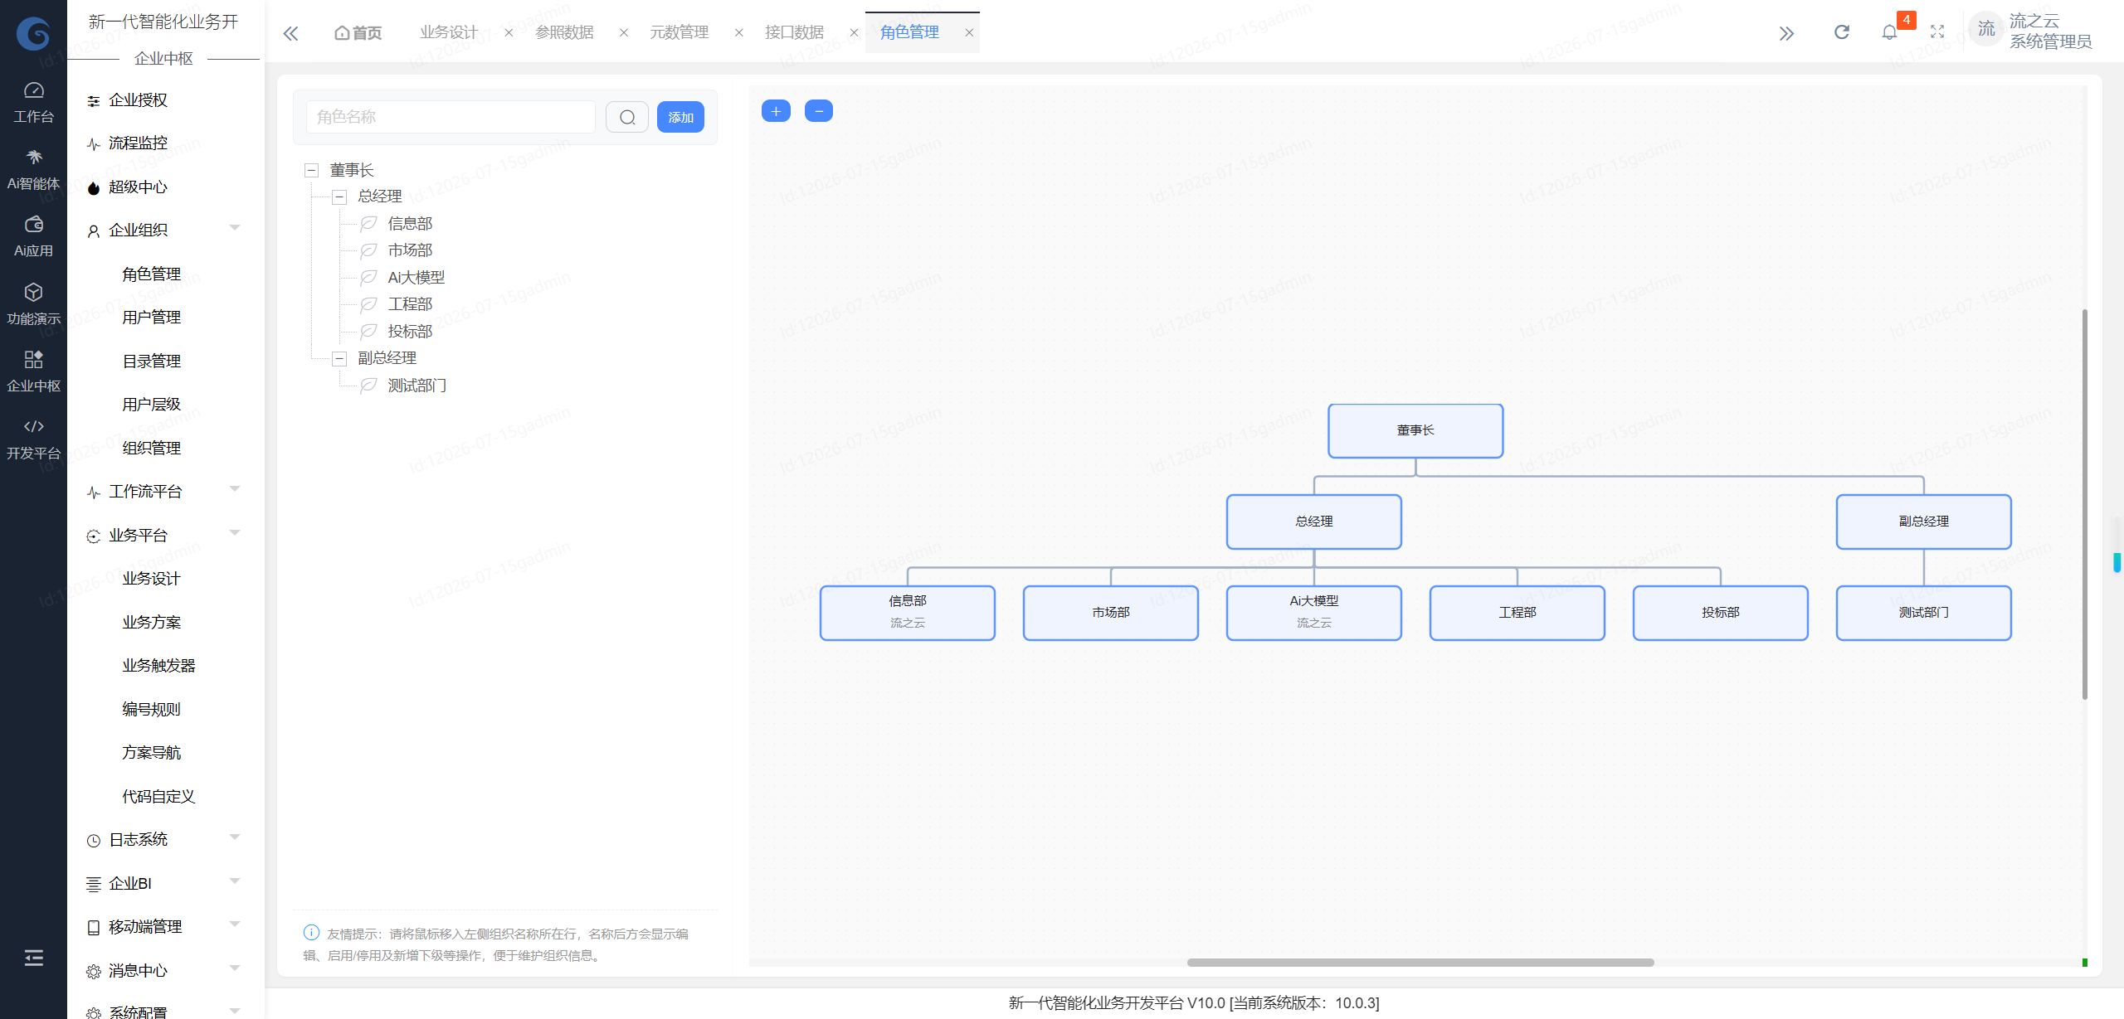Collapse the 副总经理 tree node
The height and width of the screenshot is (1019, 2124).
tap(339, 359)
